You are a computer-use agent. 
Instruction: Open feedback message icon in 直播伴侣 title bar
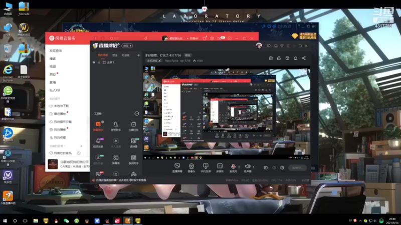269,46
